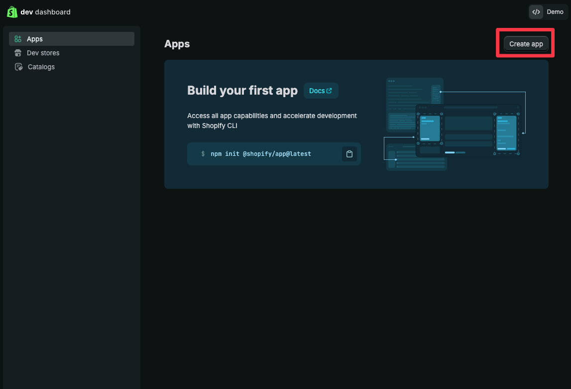Open the Docs link

tap(317, 91)
